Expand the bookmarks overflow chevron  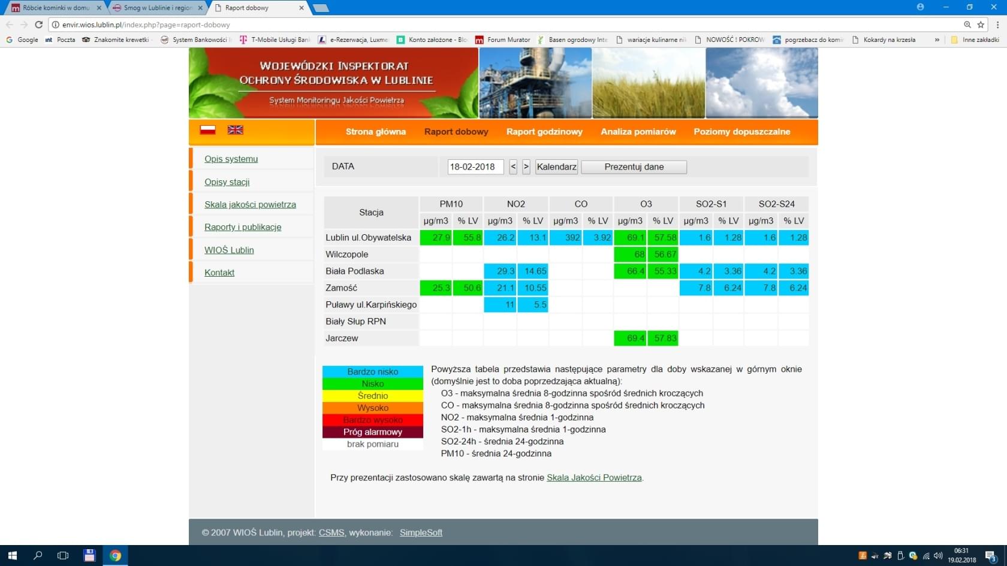coord(937,40)
